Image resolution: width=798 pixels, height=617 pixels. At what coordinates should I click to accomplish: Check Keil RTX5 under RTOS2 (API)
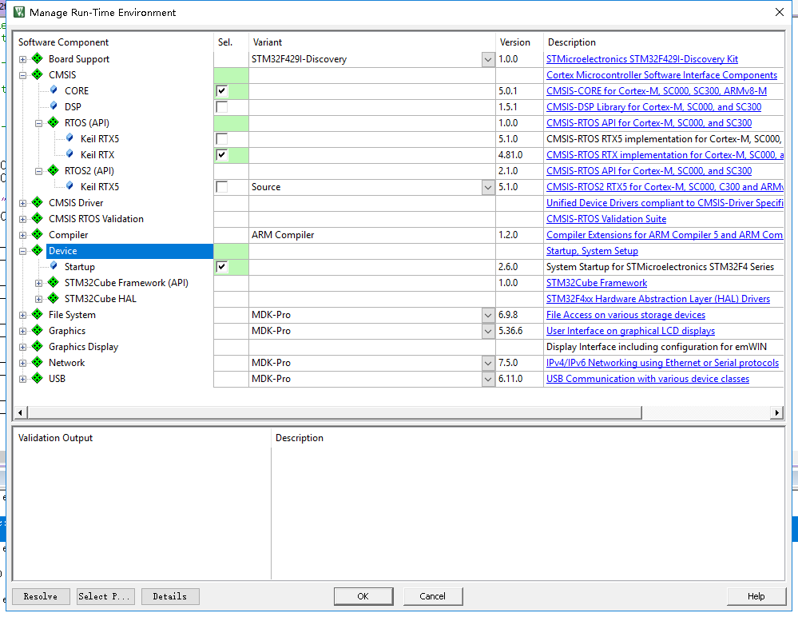click(x=222, y=187)
